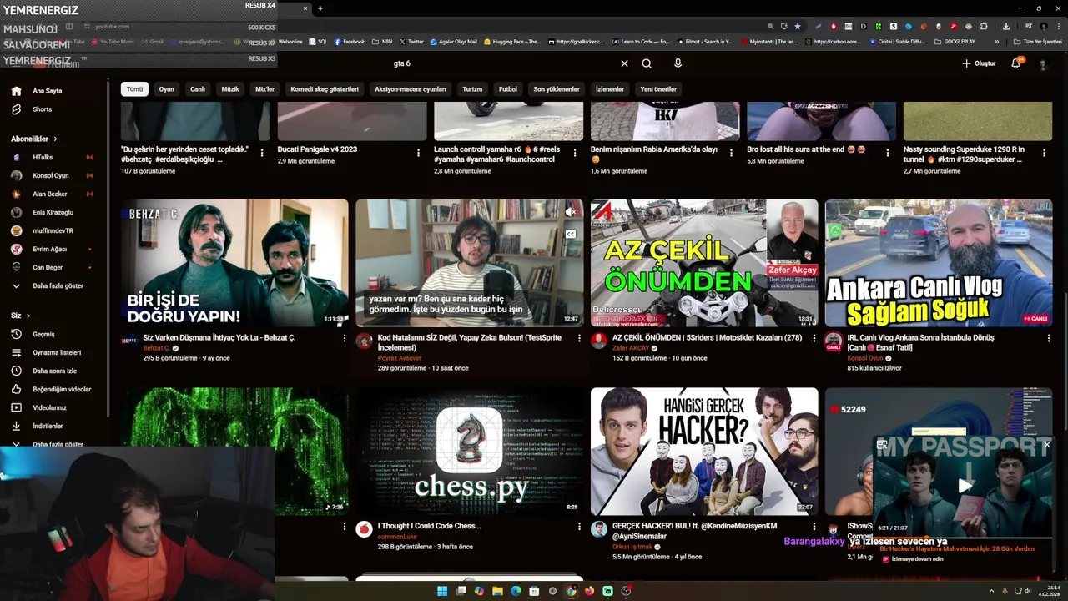
Task: Expand the Abonelikler section chevron
Action: click(x=56, y=139)
